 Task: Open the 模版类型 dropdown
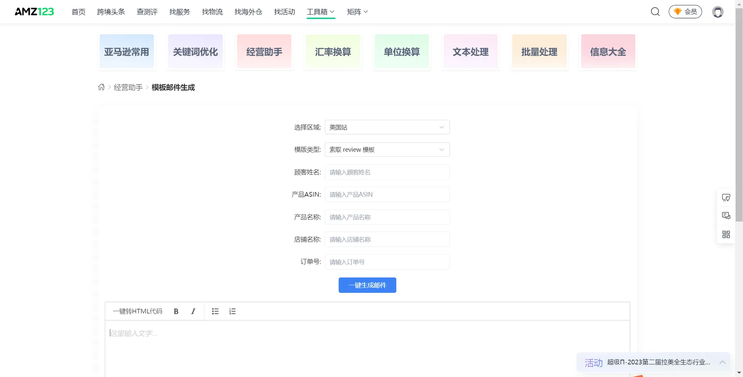[387, 150]
